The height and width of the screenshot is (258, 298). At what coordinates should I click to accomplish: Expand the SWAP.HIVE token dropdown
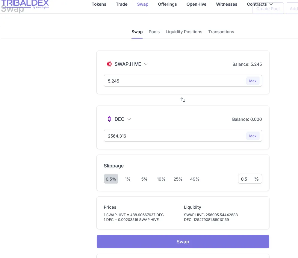pyautogui.click(x=146, y=64)
